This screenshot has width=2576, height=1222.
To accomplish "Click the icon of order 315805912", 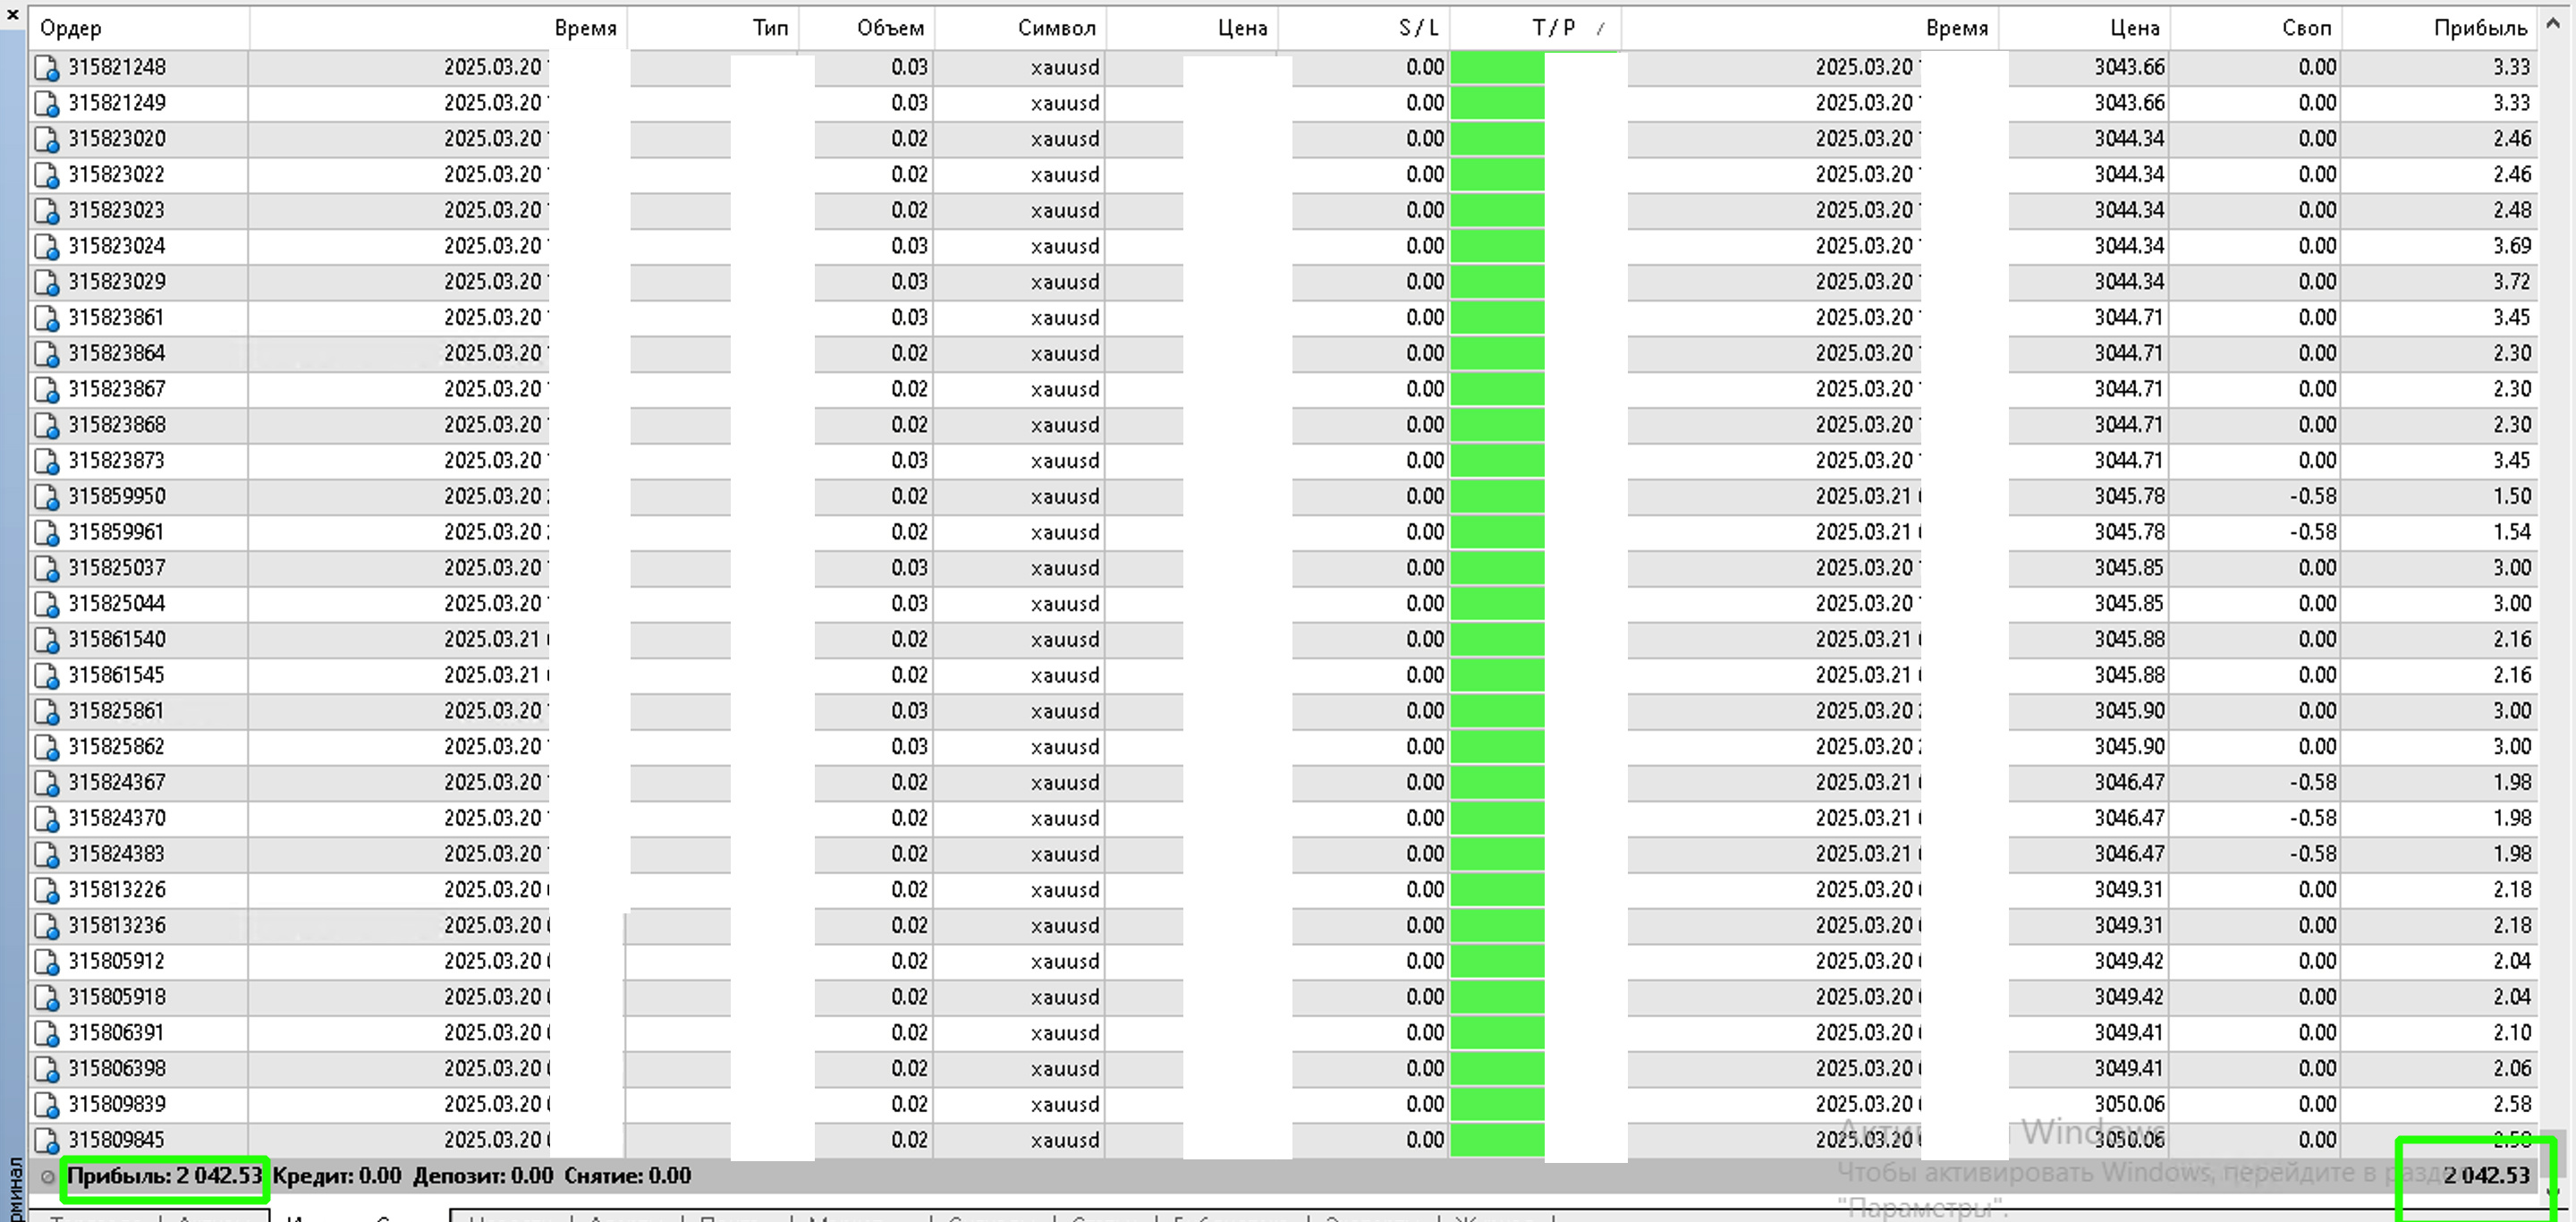I will tap(46, 962).
